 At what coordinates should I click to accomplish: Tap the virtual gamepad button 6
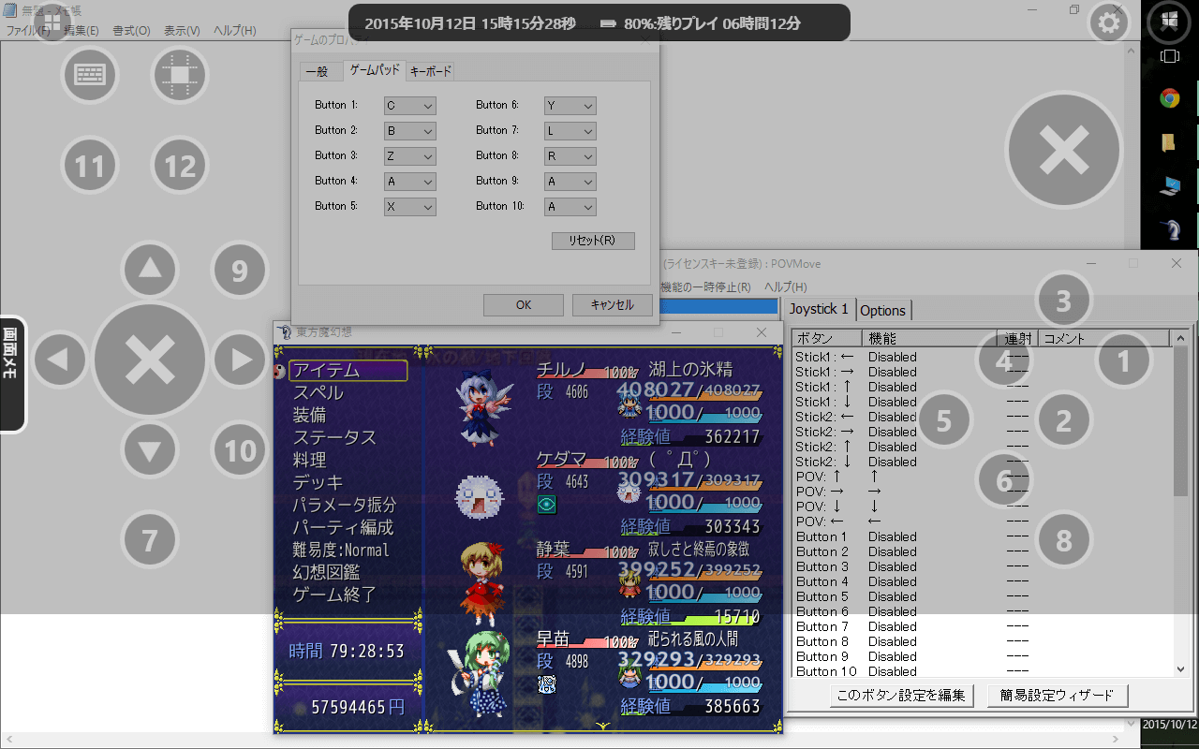point(1003,480)
